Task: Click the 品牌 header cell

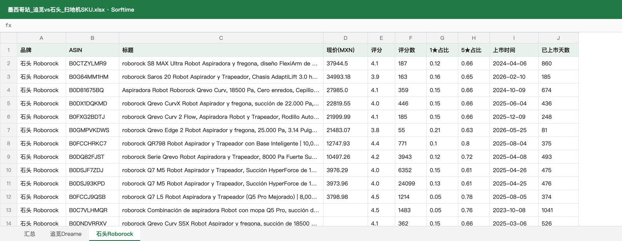Action: click(x=41, y=50)
